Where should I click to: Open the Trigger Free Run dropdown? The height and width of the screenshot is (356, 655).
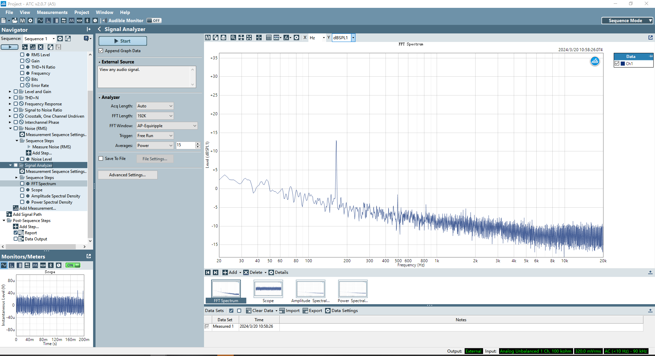coord(155,136)
